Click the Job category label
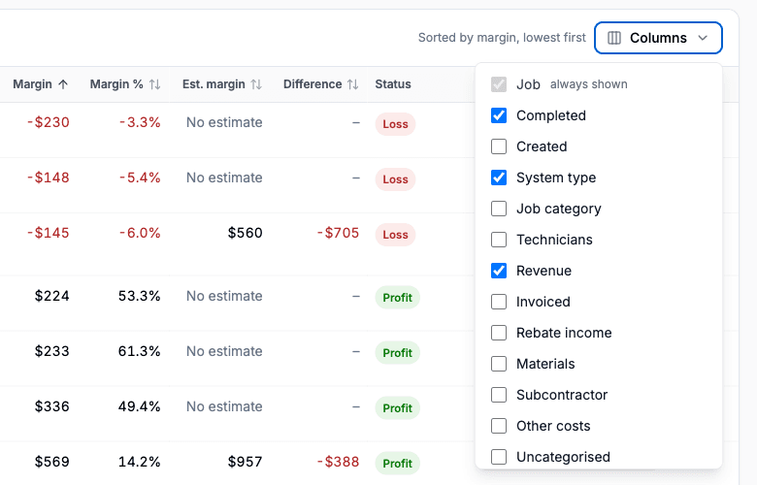The width and height of the screenshot is (757, 485). coord(559,209)
